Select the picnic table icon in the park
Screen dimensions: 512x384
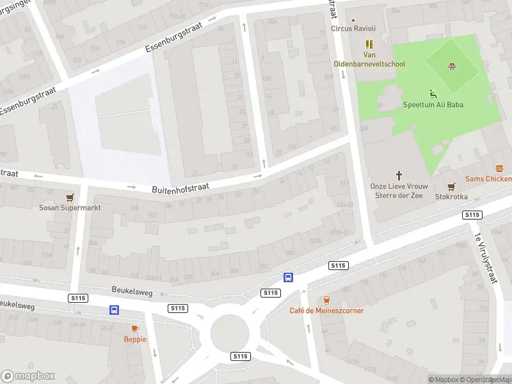(x=452, y=67)
